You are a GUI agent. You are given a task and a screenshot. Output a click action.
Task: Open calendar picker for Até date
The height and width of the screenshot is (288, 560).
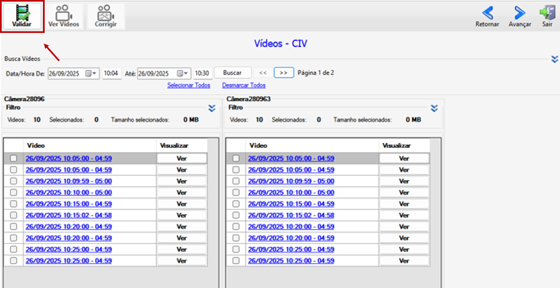(x=182, y=73)
